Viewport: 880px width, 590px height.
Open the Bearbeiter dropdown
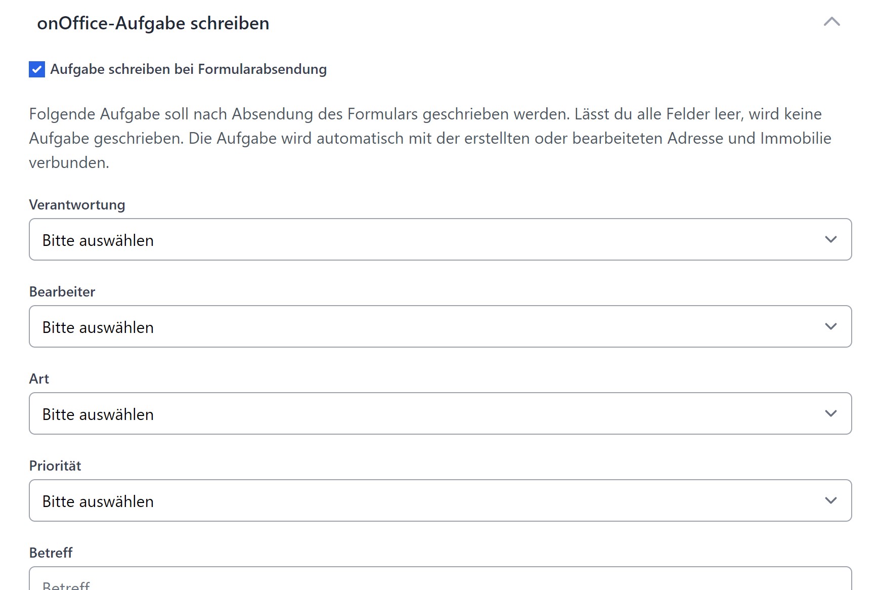click(x=440, y=326)
